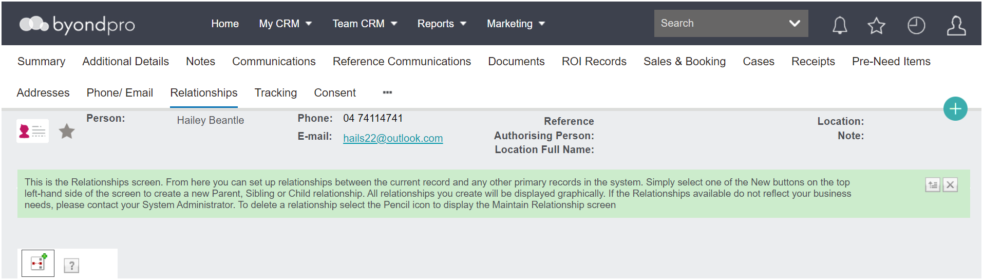Close the green help message
Screen dimensions: 983x280
tap(950, 185)
